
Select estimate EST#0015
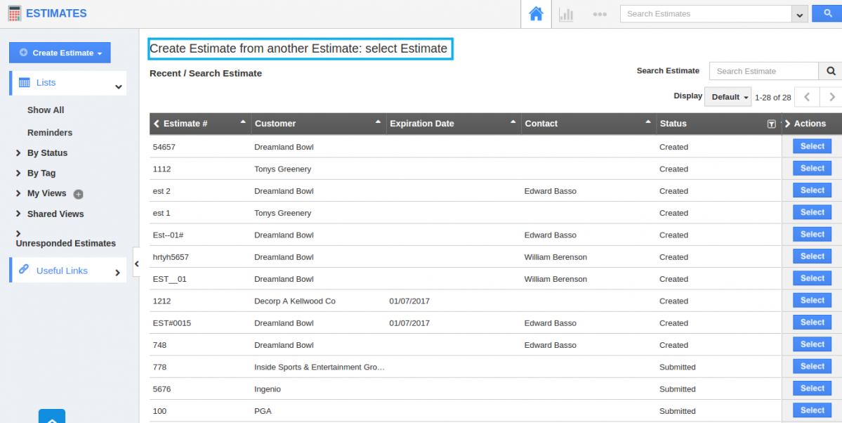(x=812, y=323)
